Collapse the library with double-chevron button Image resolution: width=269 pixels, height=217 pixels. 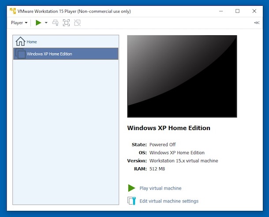(257, 22)
